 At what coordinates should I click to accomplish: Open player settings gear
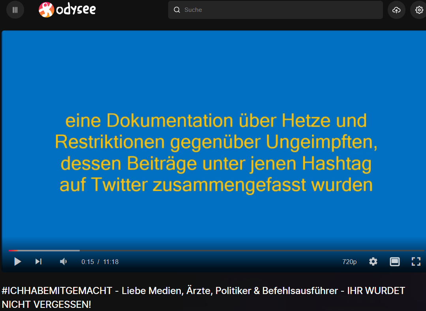373,262
